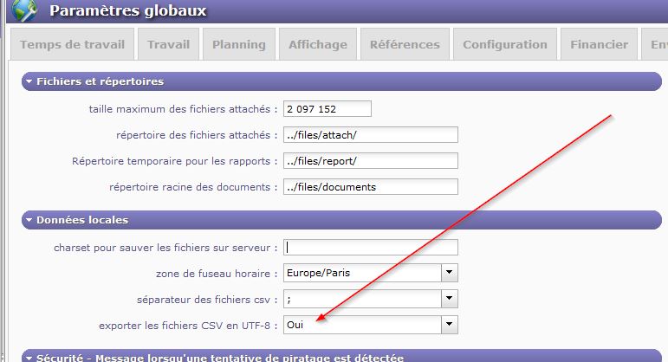Click the 'séparateur des fichiers csv' label

(x=207, y=300)
